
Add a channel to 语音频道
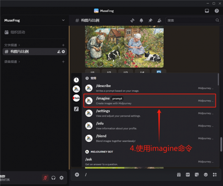coord(63,62)
